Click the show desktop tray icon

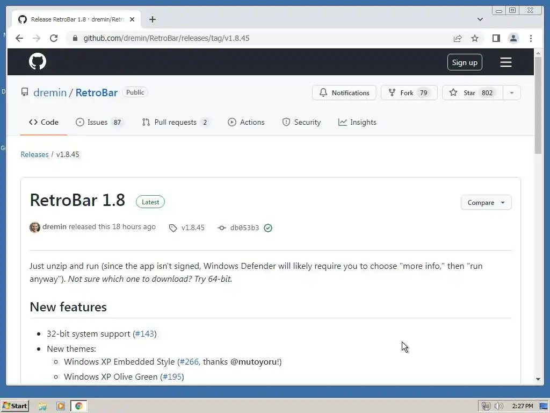click(544, 407)
